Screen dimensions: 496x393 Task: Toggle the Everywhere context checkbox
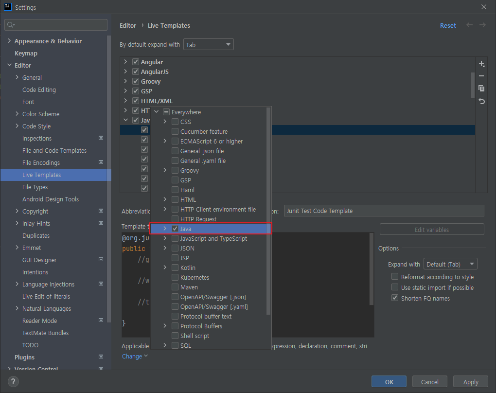tap(166, 112)
